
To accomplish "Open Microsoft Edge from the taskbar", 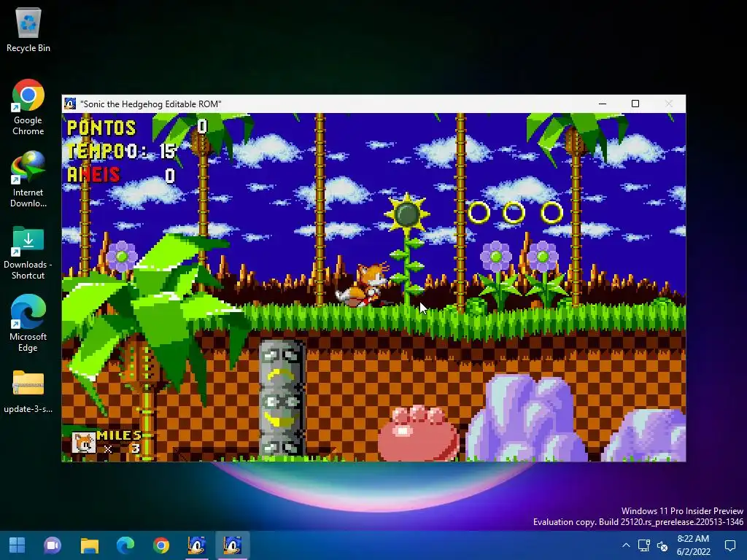I will click(x=125, y=545).
